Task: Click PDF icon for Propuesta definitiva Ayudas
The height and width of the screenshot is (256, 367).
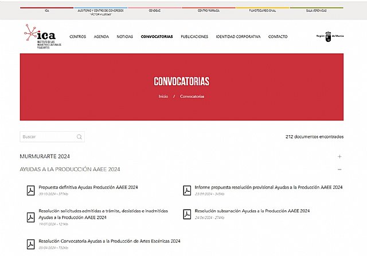Action: (x=30, y=190)
